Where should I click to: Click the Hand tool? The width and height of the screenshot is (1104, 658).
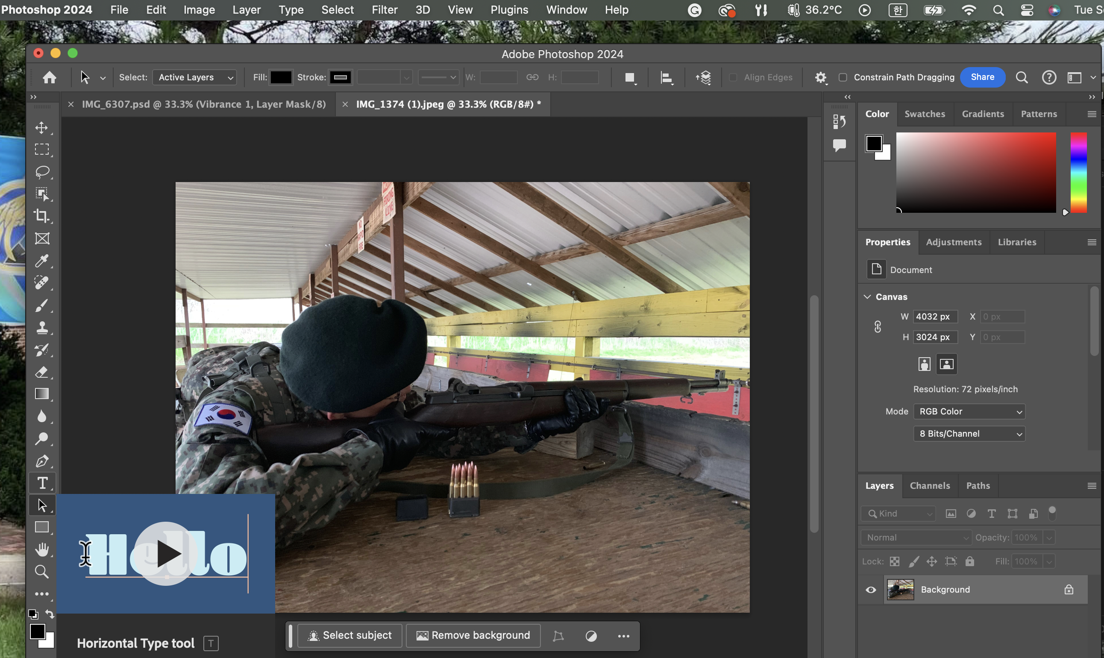(42, 549)
